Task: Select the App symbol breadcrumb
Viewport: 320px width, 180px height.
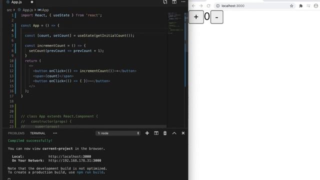Action: [43, 10]
